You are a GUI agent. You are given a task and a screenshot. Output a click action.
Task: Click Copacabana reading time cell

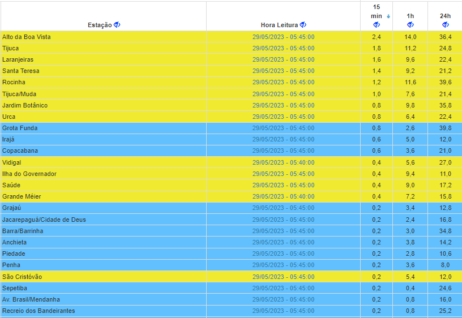pos(284,151)
